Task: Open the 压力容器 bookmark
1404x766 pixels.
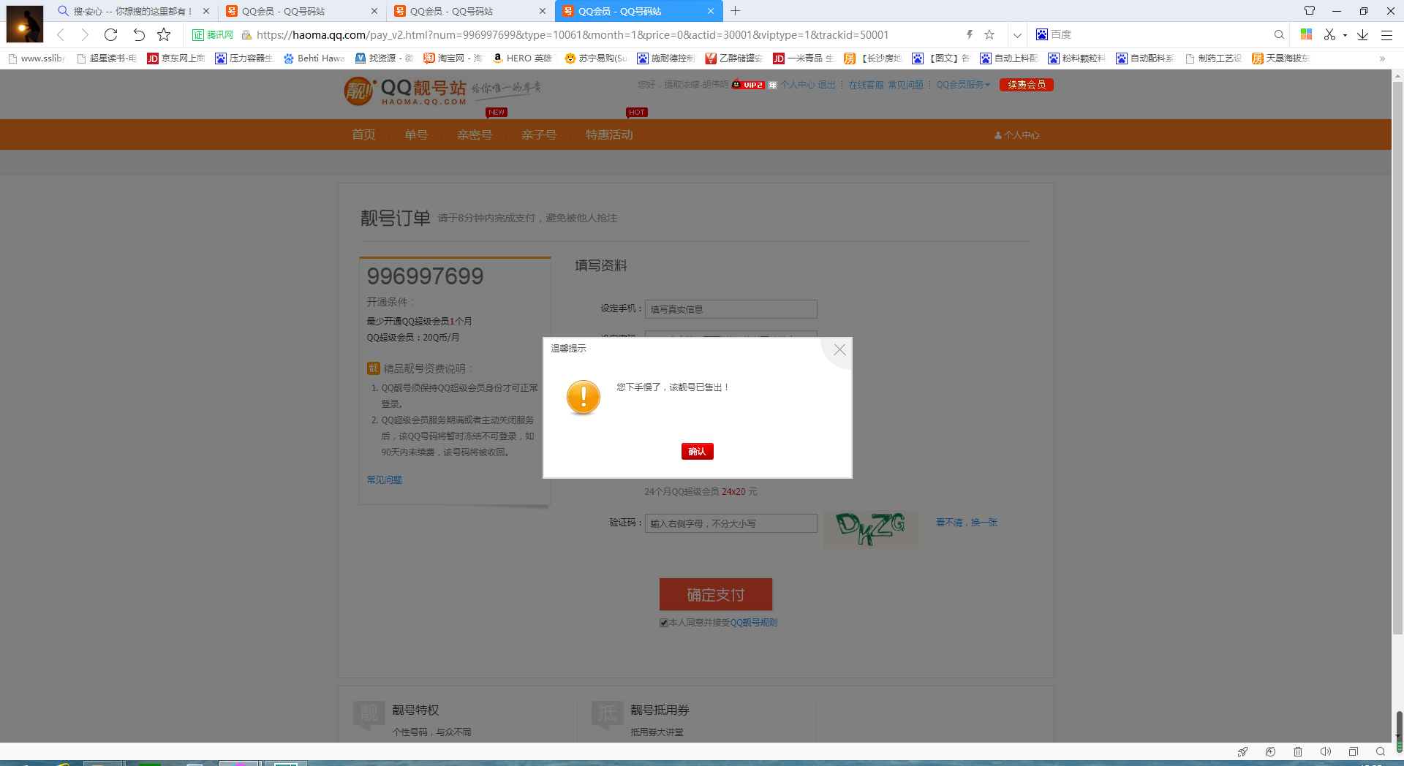Action: [244, 58]
